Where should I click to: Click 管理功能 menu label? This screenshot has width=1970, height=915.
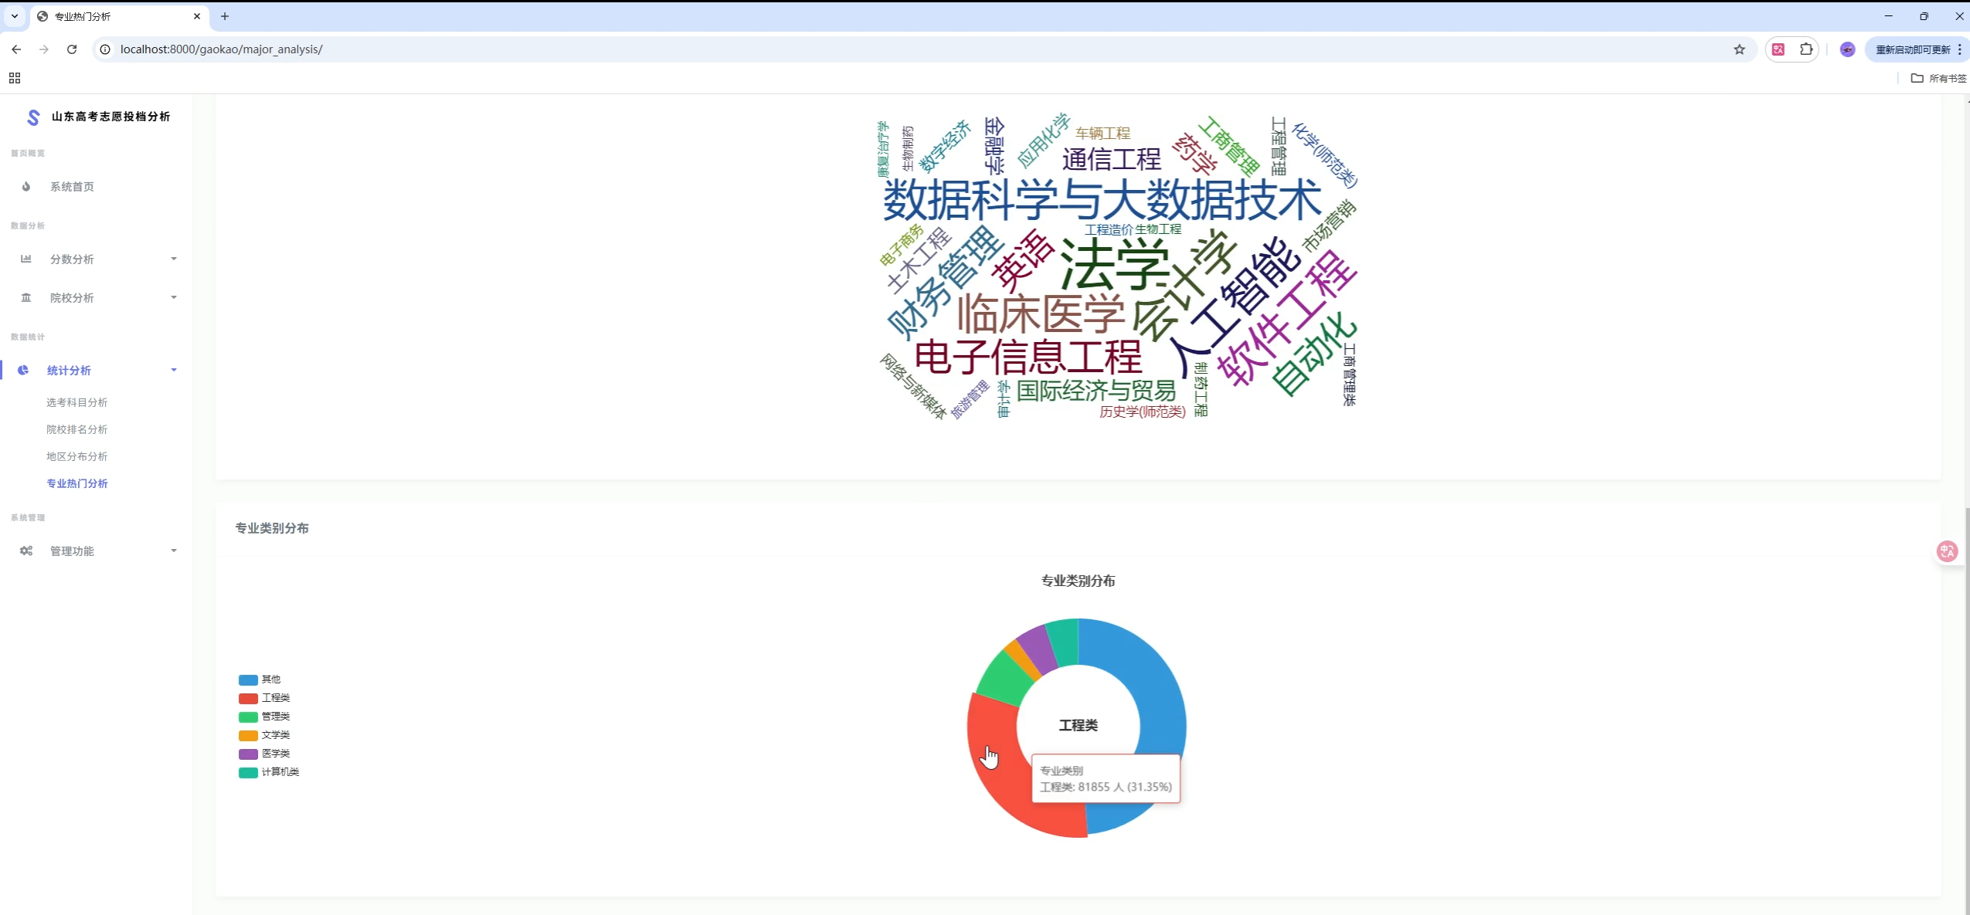[72, 551]
